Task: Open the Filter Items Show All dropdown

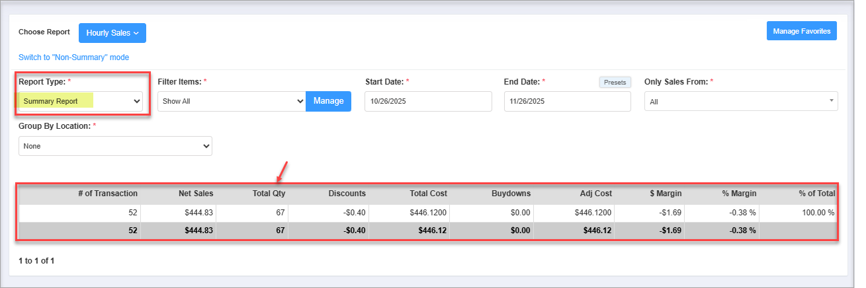Action: [x=231, y=102]
